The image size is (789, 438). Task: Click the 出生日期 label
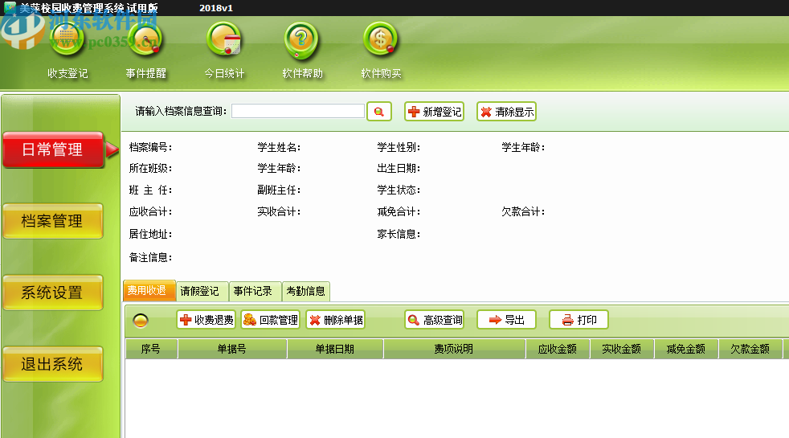tap(399, 168)
